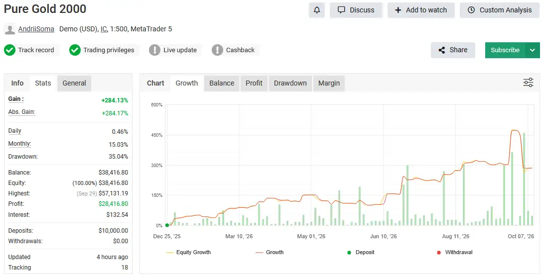Viewport: 543px width, 276px height.
Task: Select the Info panel heading
Action: coord(17,83)
